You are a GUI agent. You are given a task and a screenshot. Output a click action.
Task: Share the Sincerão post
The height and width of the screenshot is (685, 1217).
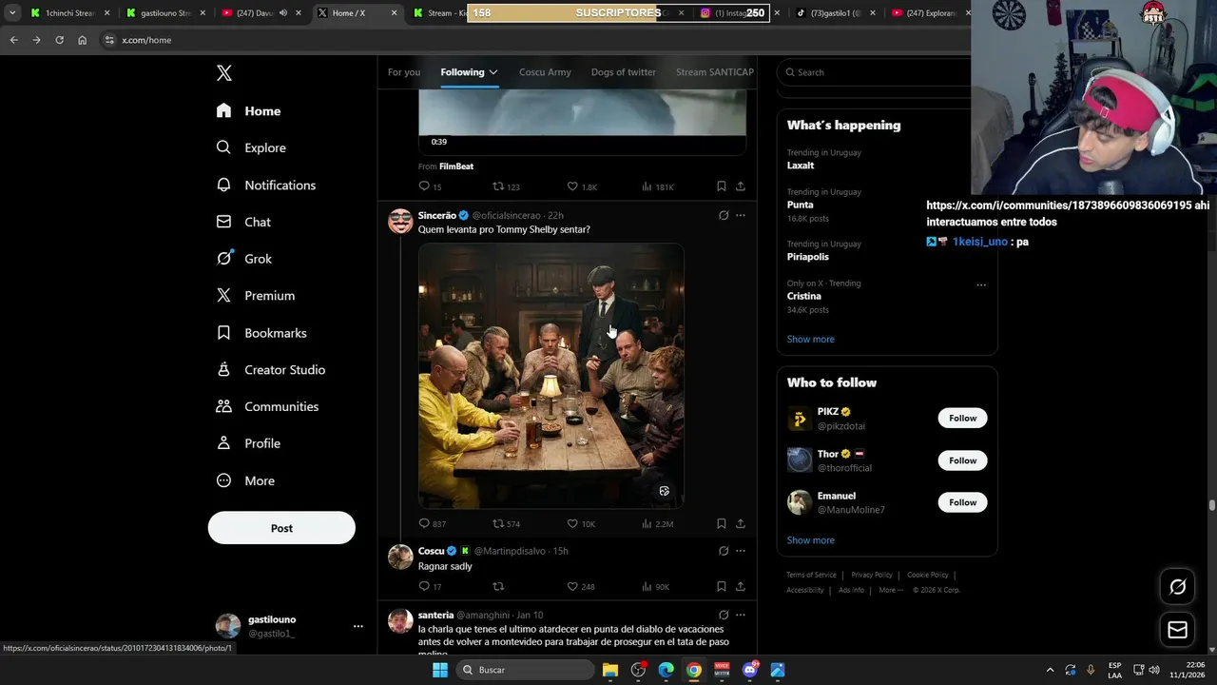[x=741, y=523]
